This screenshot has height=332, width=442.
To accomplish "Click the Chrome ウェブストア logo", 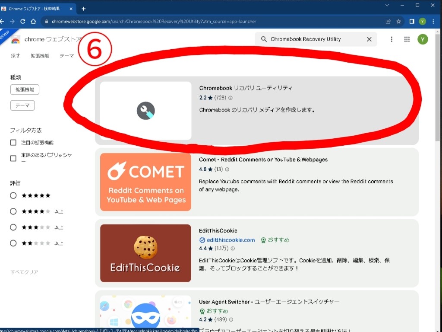I will tap(47, 39).
